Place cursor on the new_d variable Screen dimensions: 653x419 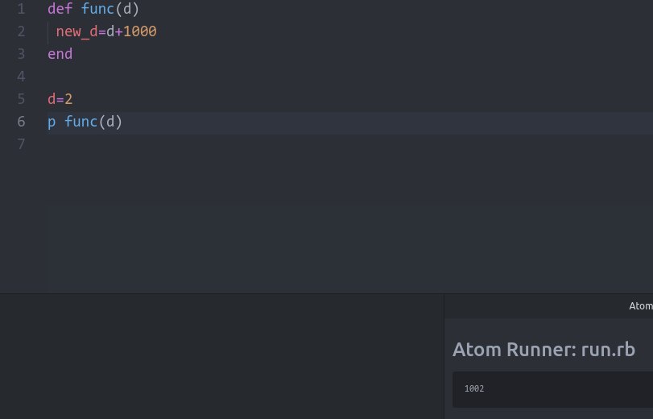tap(76, 31)
